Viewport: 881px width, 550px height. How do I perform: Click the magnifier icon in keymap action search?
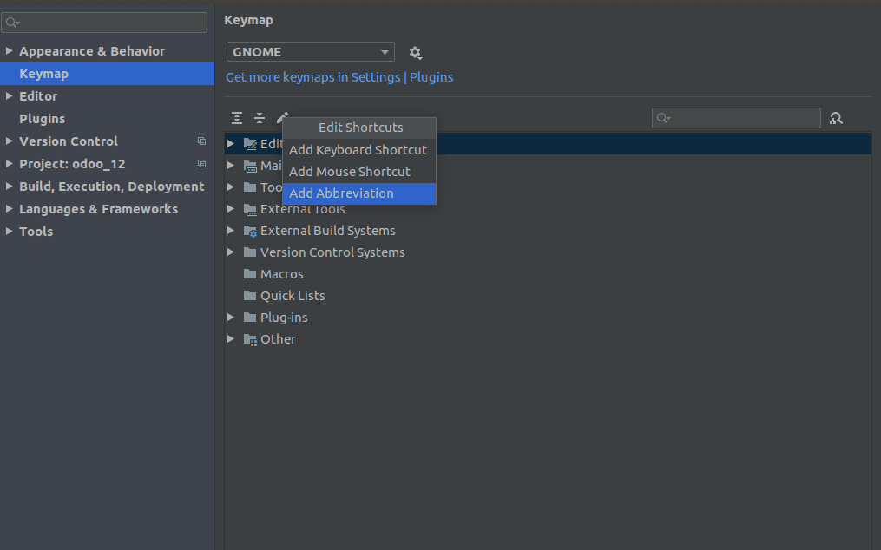click(664, 118)
